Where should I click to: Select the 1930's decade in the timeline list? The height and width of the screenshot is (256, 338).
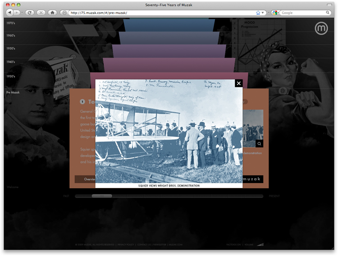[x=10, y=76]
